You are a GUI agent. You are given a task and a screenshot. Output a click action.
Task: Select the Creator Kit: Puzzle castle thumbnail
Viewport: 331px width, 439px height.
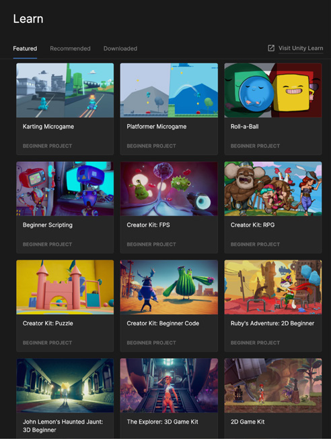click(x=65, y=287)
